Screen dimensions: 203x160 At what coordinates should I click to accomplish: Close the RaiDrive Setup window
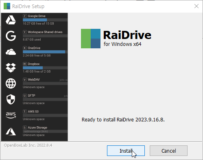coord(196,6)
